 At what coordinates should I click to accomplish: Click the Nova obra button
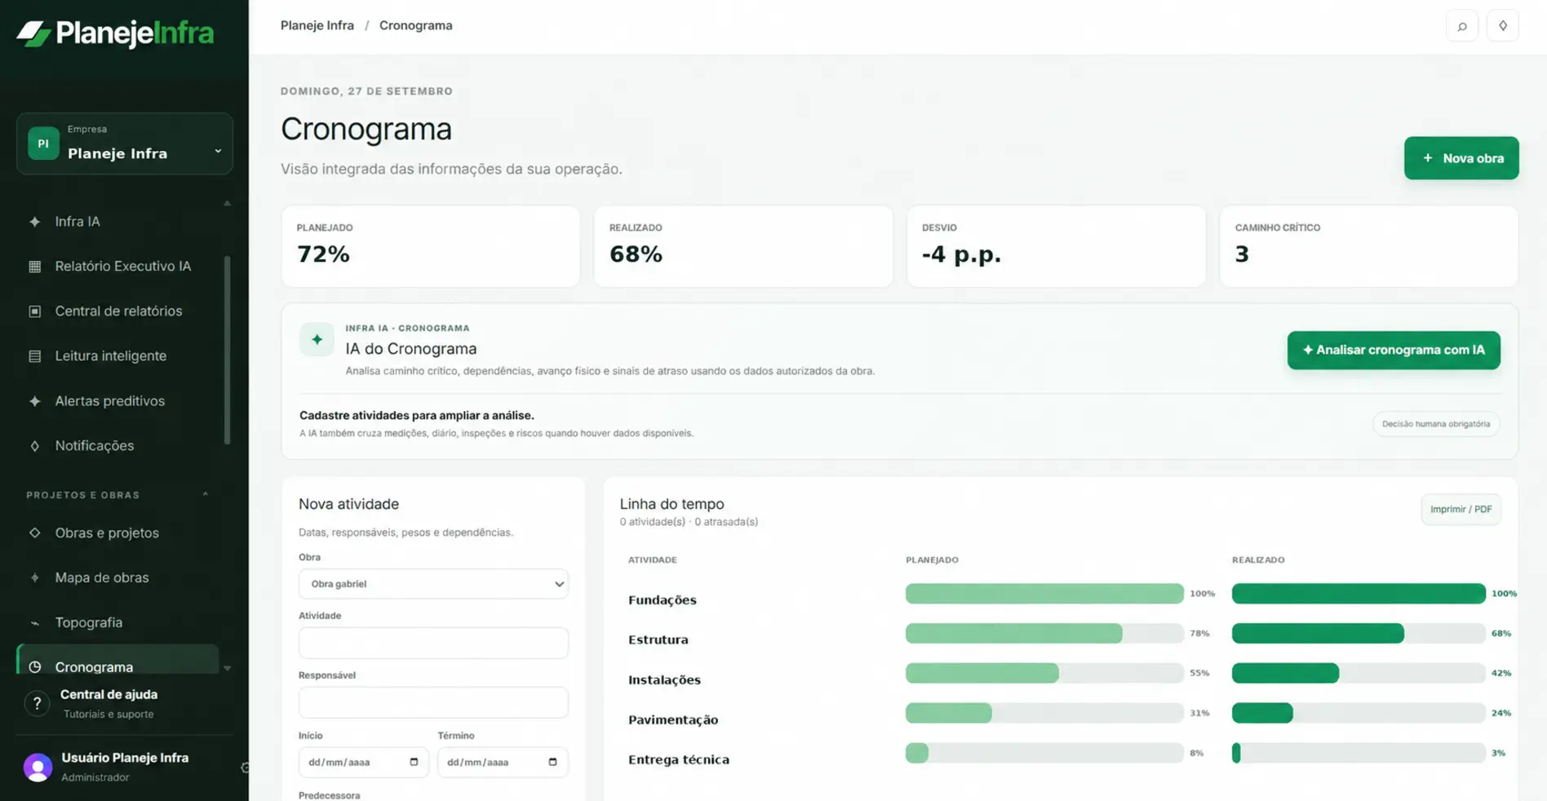coord(1461,158)
